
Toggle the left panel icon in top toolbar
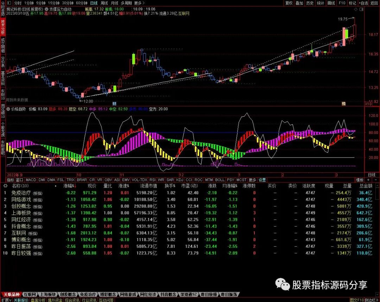(x=9, y=3)
